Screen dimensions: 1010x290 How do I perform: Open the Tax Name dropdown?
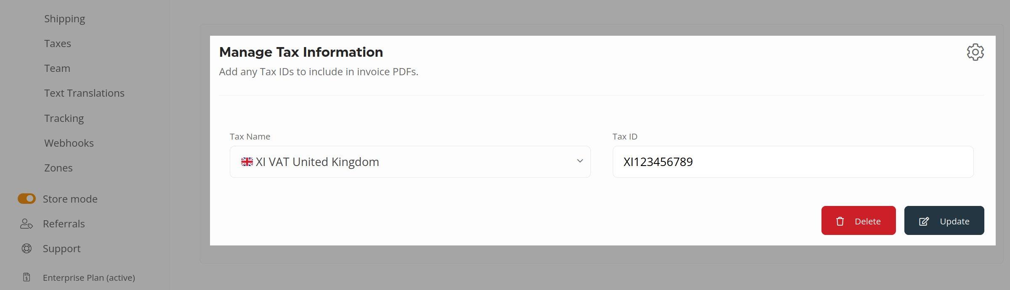click(410, 162)
